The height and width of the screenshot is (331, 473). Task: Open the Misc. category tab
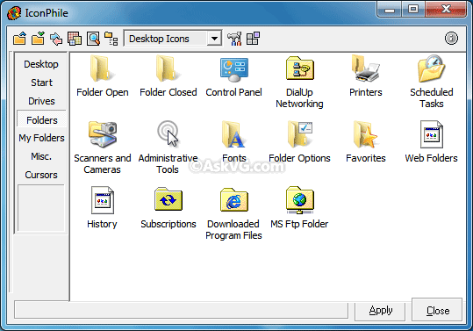click(x=41, y=156)
